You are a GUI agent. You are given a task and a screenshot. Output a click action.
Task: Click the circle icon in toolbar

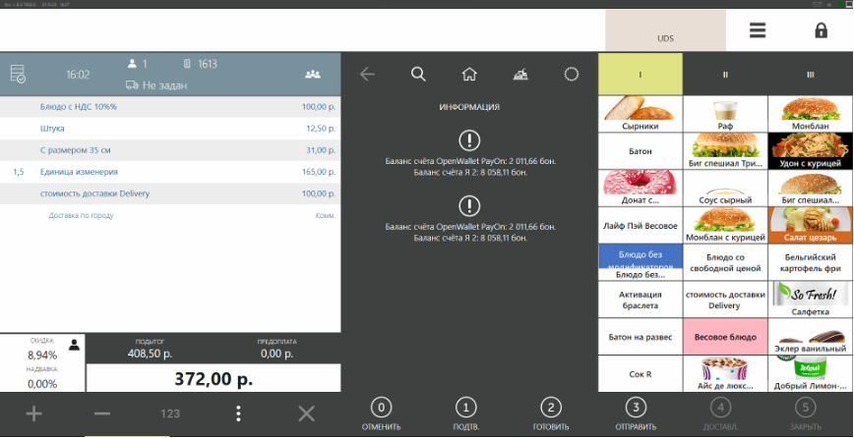(572, 74)
